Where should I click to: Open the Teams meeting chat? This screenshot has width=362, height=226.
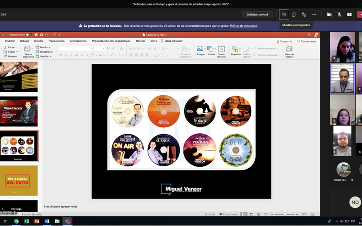pyautogui.click(x=294, y=14)
